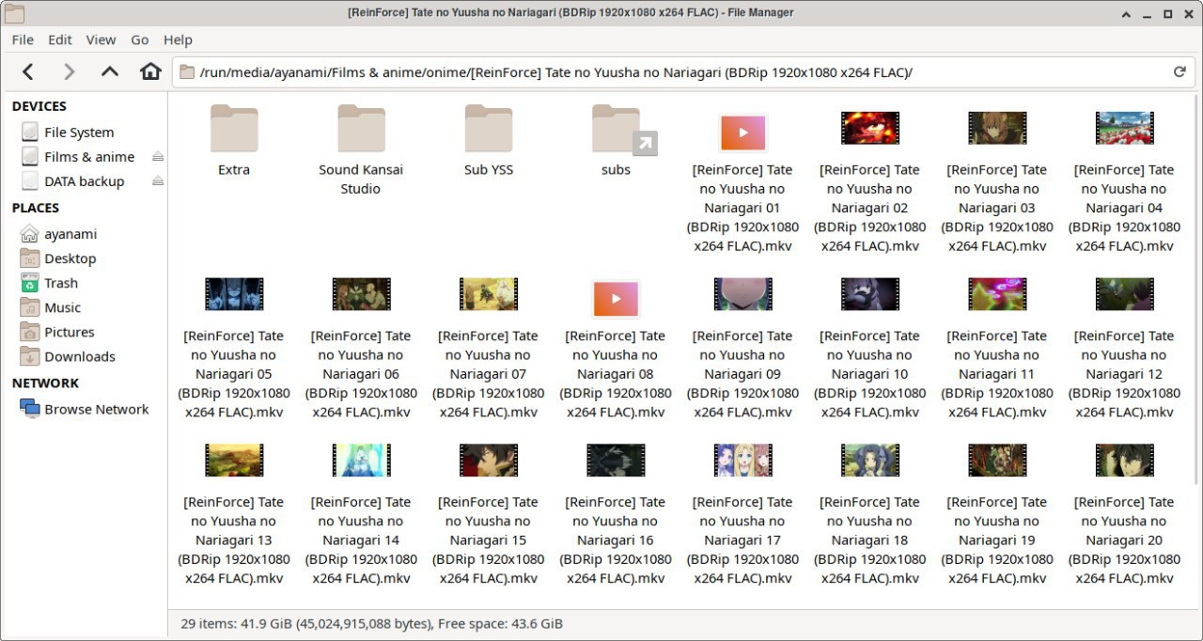Click the ayanami home sidebar icon
The width and height of the screenshot is (1203, 641).
[30, 234]
